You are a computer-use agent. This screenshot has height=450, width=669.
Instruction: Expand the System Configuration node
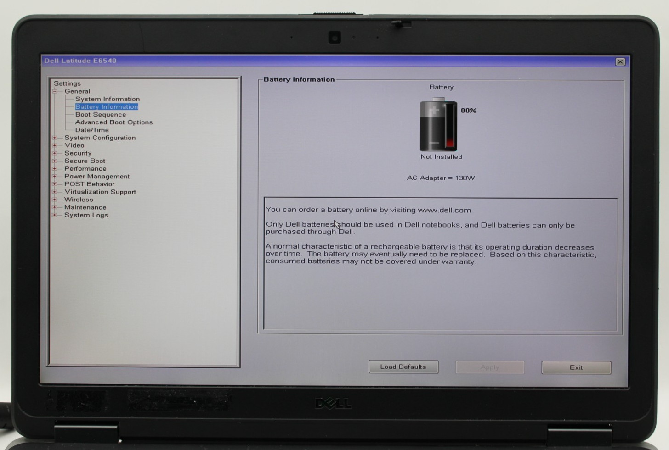point(55,138)
